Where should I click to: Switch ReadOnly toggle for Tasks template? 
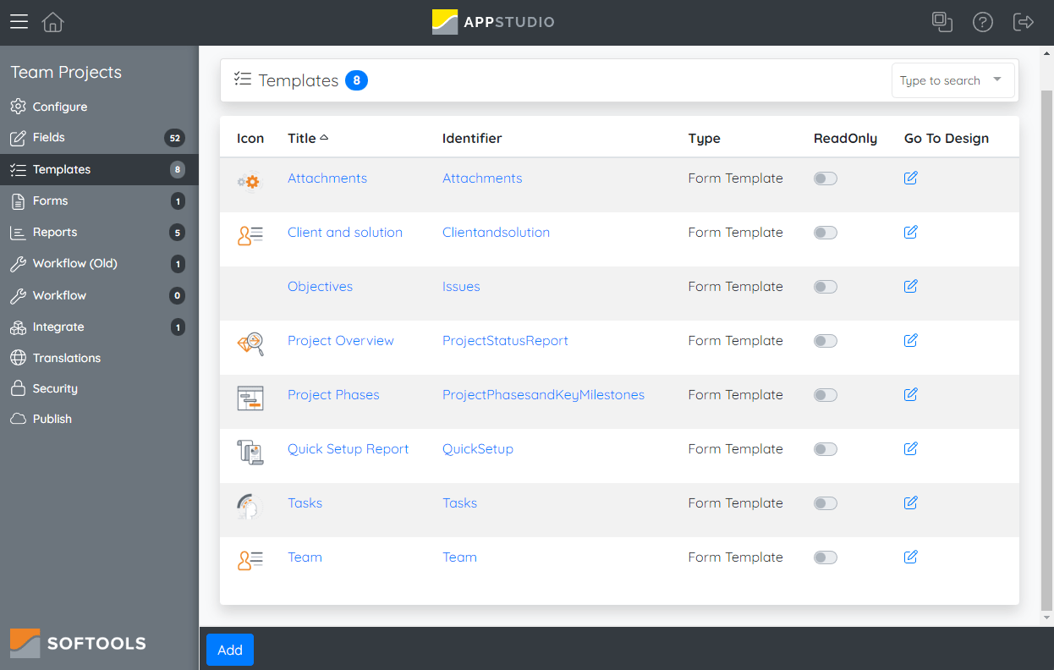point(825,503)
